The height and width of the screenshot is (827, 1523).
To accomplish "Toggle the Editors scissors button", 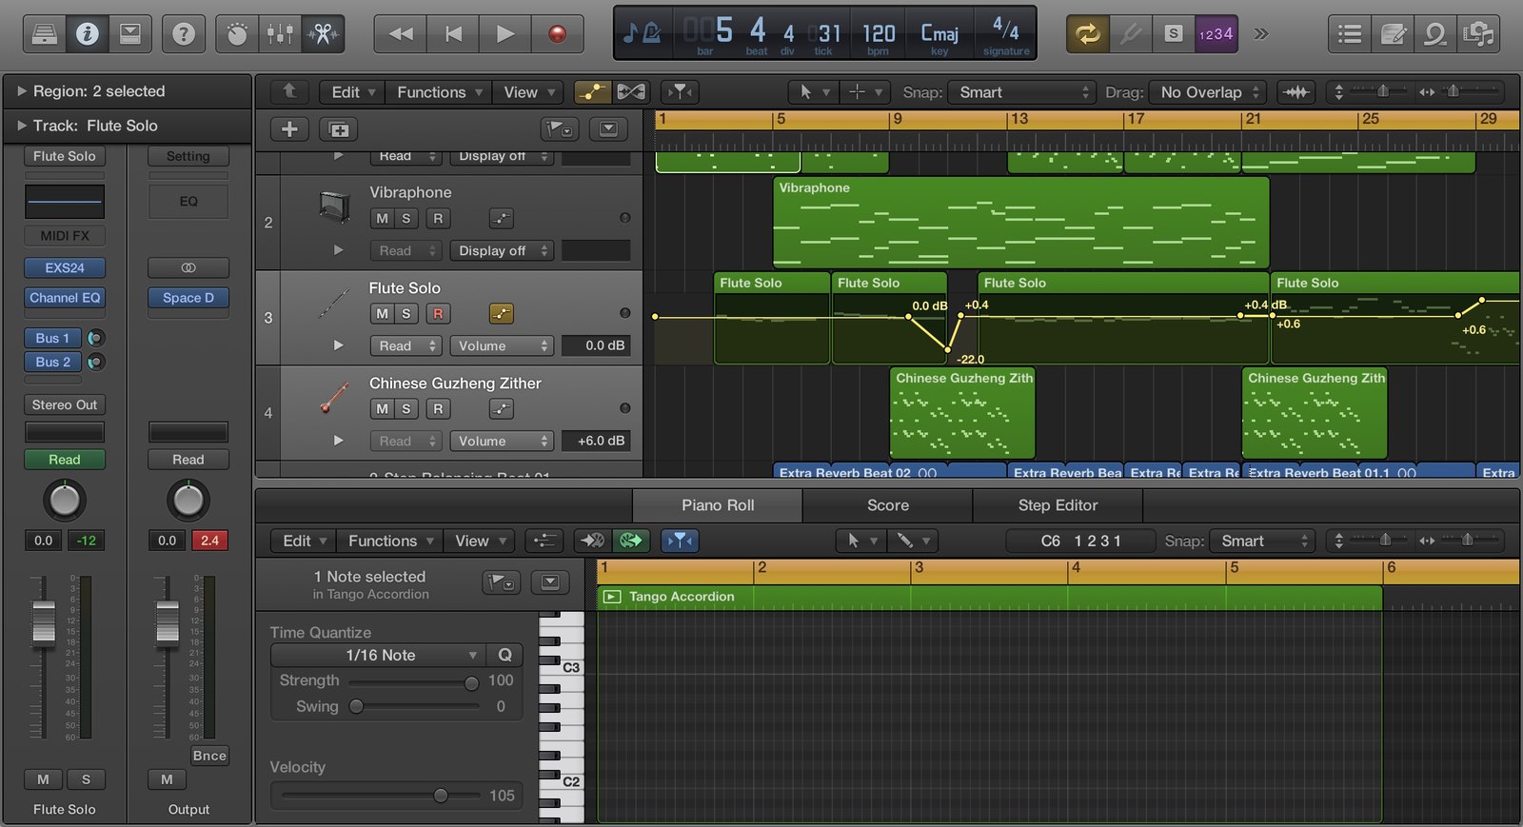I will [324, 34].
